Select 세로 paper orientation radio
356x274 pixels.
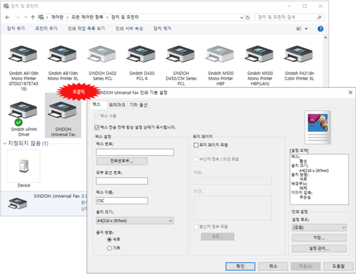tap(109, 240)
